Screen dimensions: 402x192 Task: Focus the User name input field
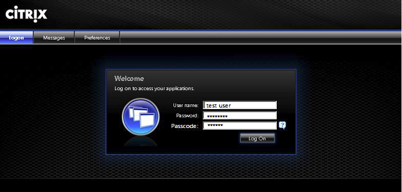pyautogui.click(x=240, y=105)
